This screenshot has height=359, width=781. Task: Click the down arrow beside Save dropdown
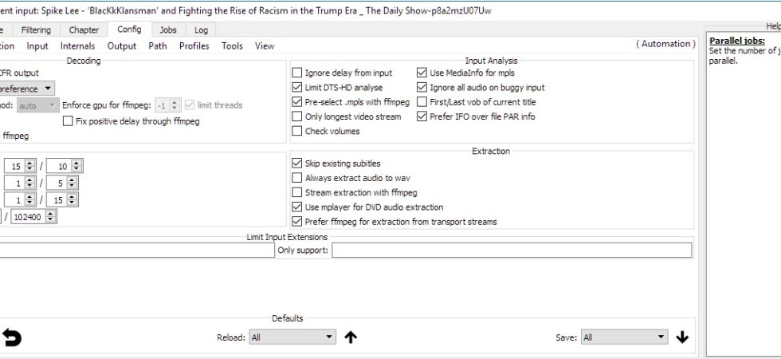point(682,337)
